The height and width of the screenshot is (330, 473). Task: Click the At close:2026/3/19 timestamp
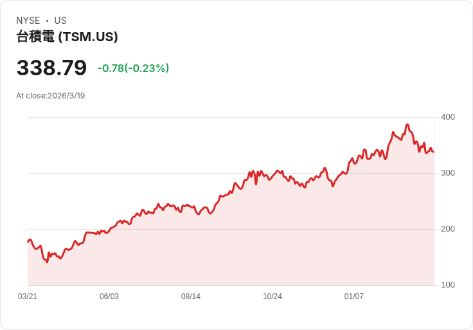pyautogui.click(x=50, y=96)
